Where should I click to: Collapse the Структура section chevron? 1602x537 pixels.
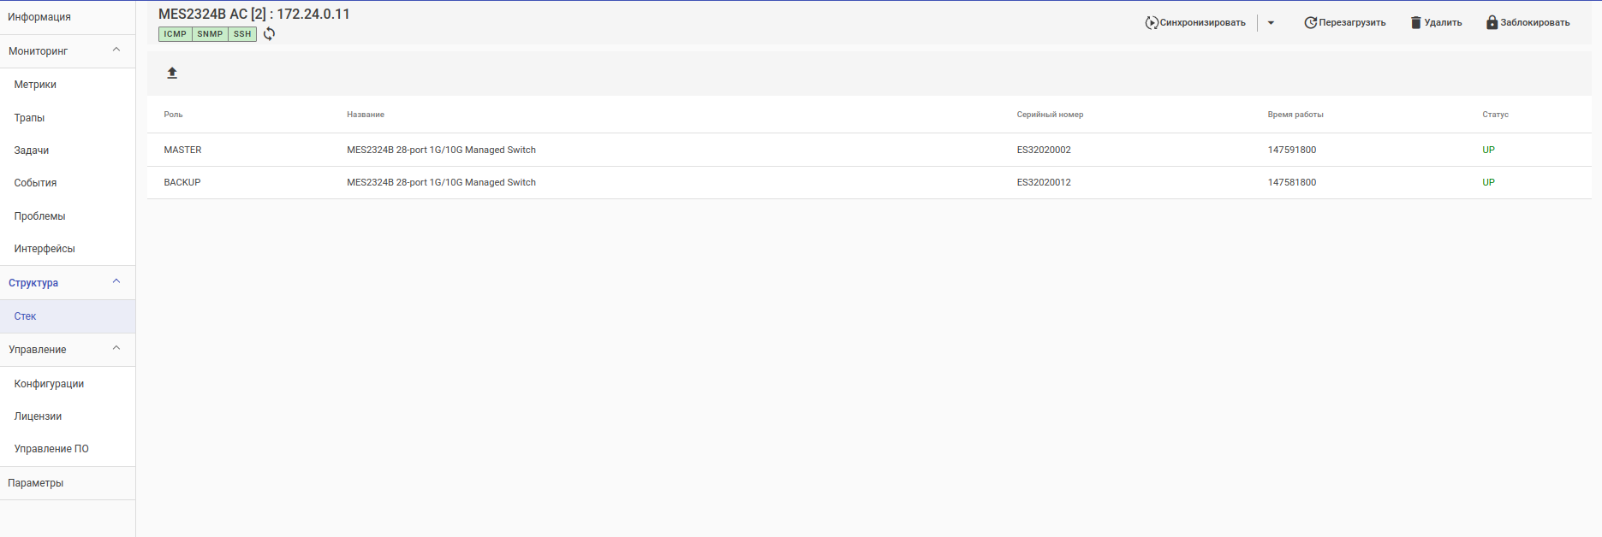click(x=116, y=282)
